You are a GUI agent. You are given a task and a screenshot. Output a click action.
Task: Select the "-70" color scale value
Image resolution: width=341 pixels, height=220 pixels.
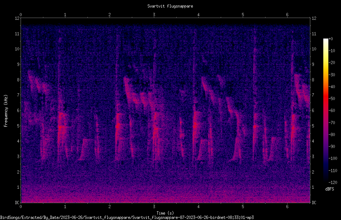coord(332,123)
